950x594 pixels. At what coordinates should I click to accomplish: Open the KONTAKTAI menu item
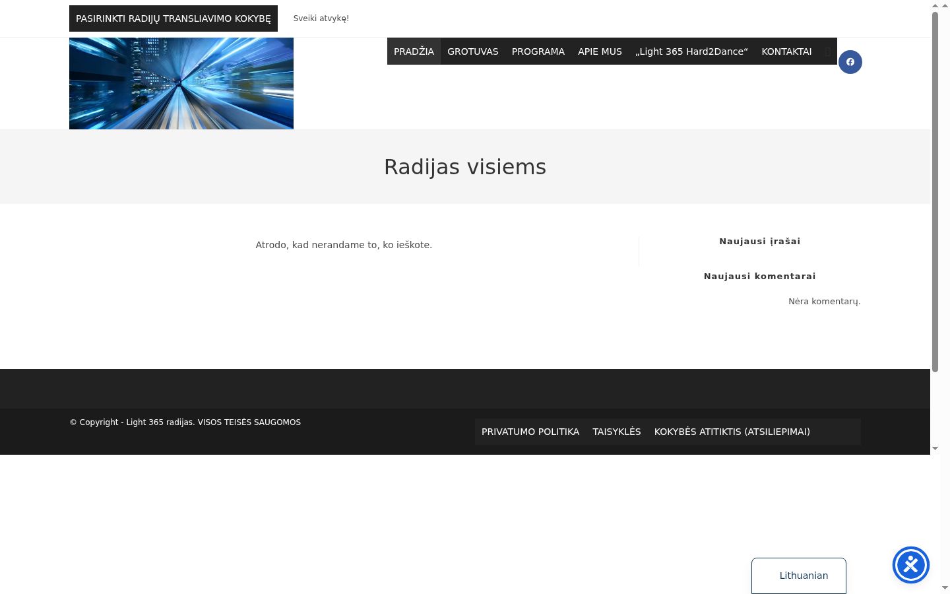(x=786, y=51)
